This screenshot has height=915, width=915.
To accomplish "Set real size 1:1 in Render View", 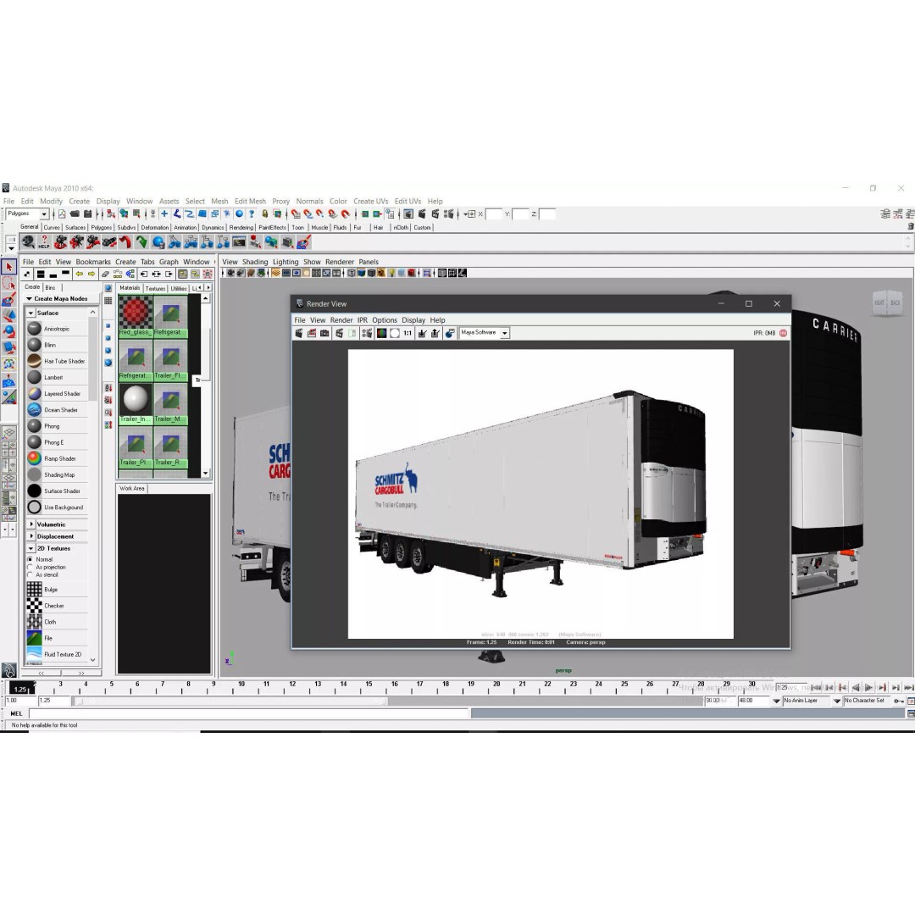I will [x=408, y=333].
